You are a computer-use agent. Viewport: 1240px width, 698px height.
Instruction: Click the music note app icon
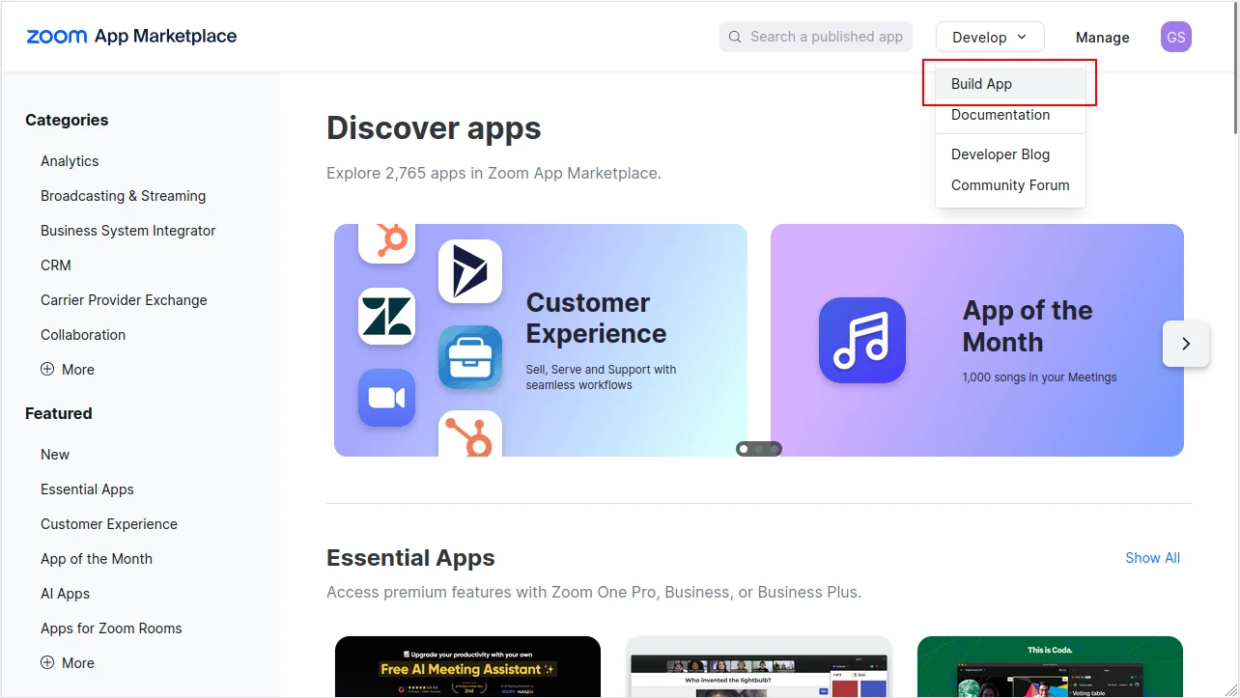pos(861,340)
